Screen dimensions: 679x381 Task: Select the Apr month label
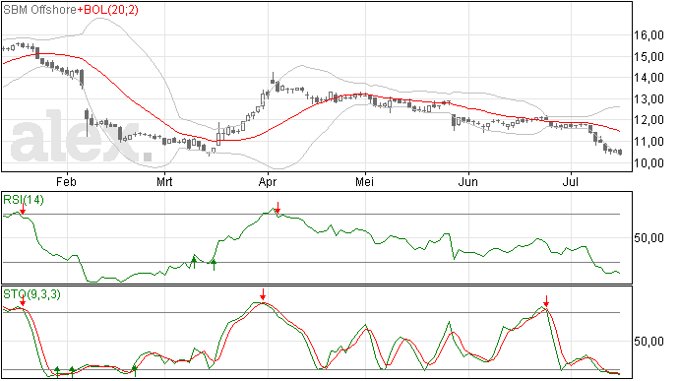[x=268, y=181]
